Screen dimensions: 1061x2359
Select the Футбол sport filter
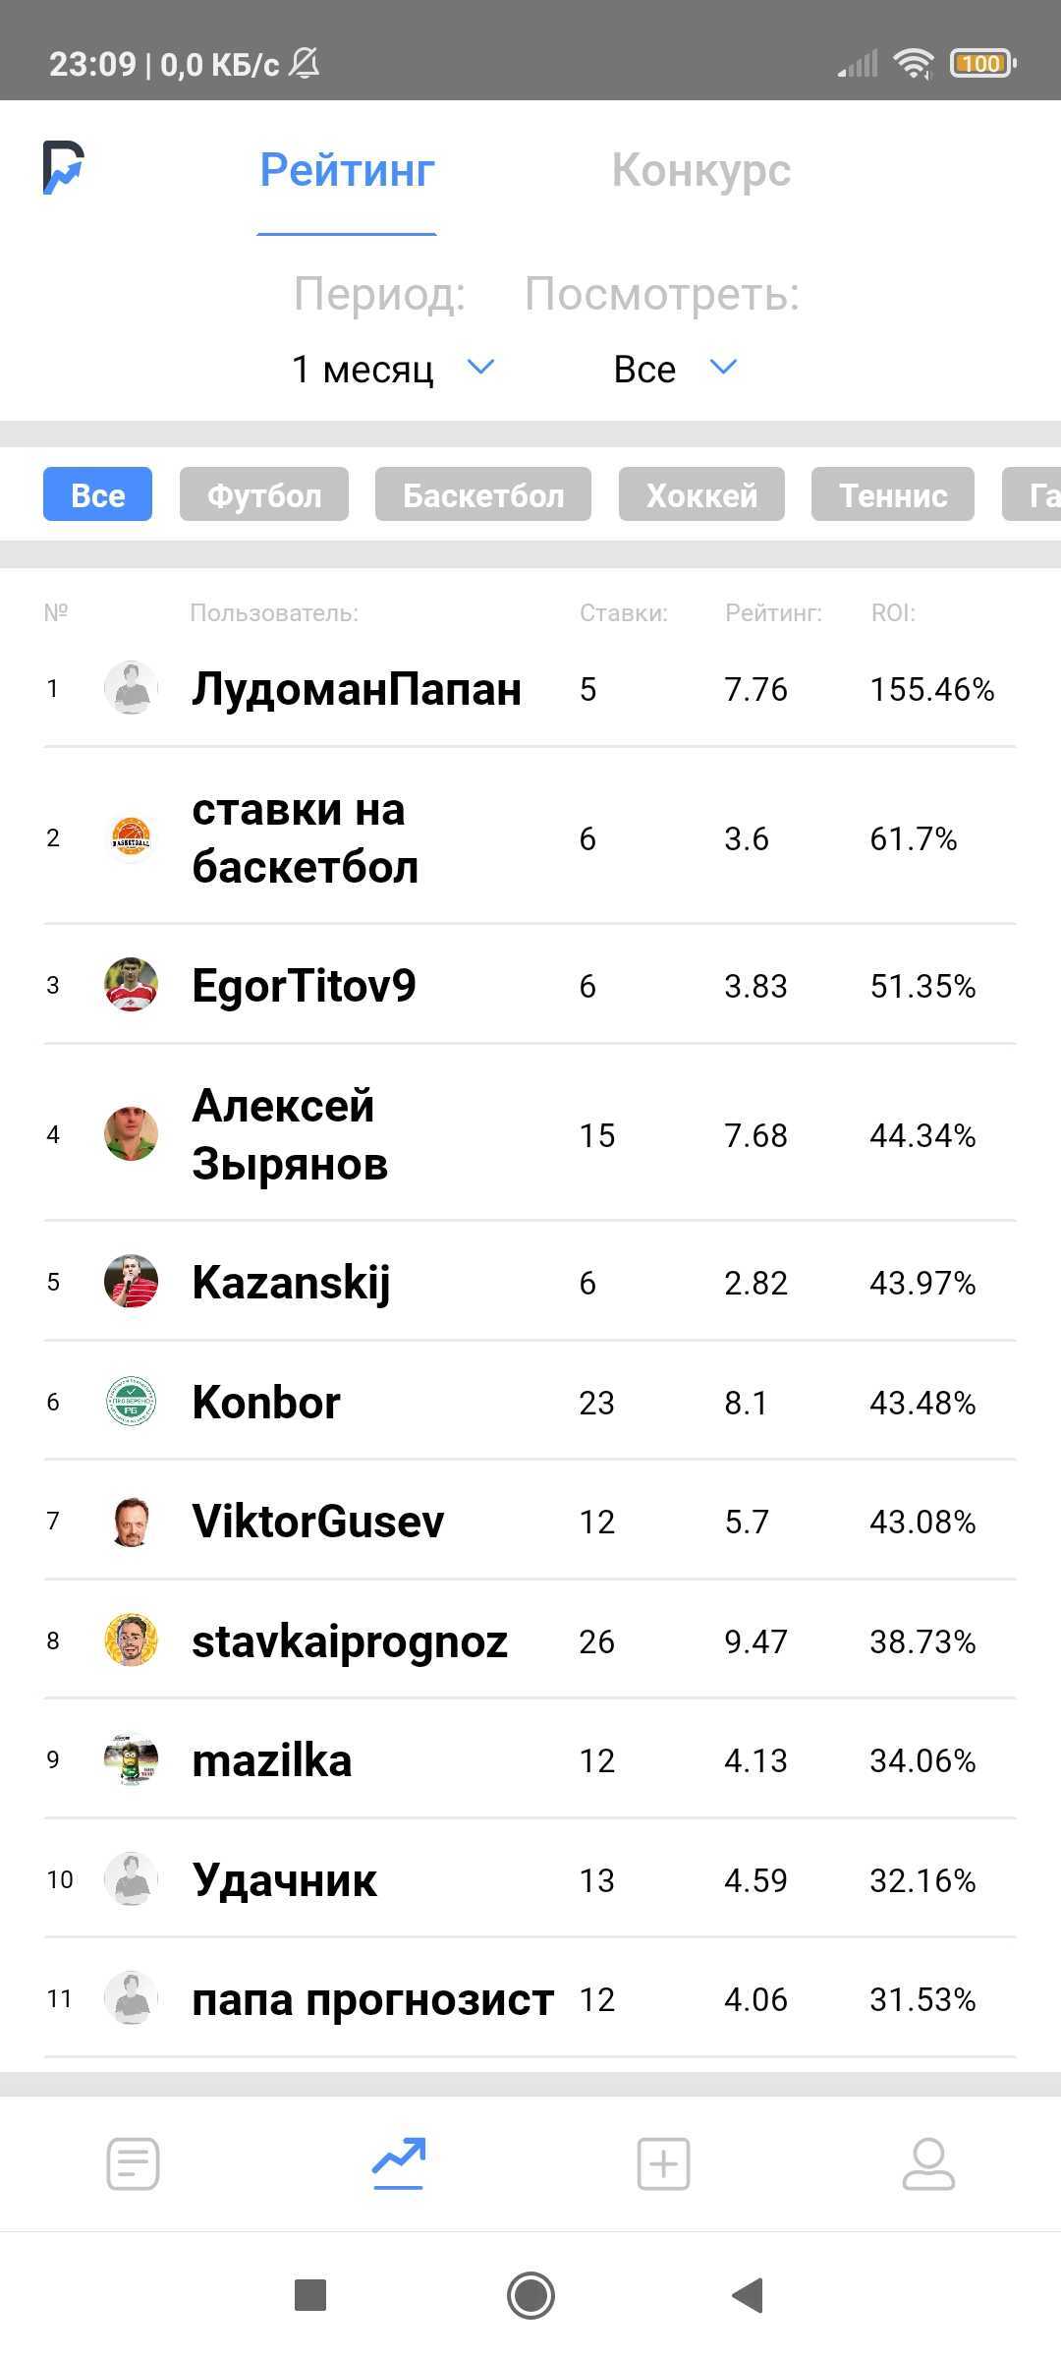263,494
